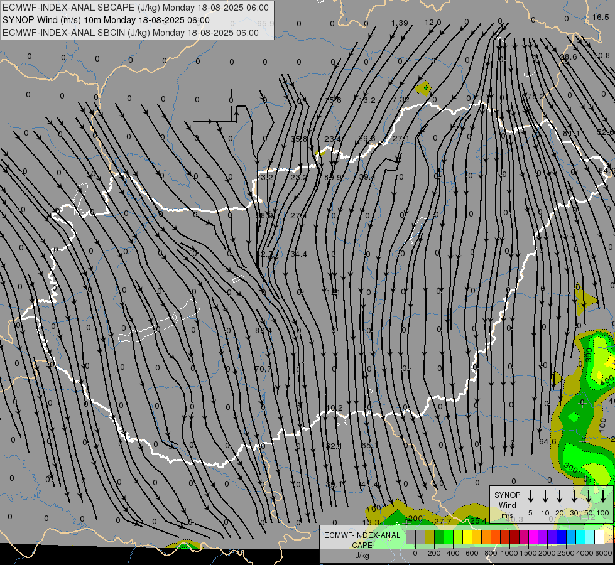The image size is (615, 565).
Task: Select the dark green swatch in CAPE legend
Action: click(439, 537)
